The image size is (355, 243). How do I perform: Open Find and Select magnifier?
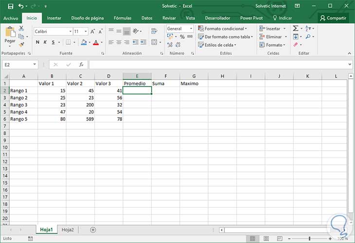pyautogui.click(x=308, y=36)
